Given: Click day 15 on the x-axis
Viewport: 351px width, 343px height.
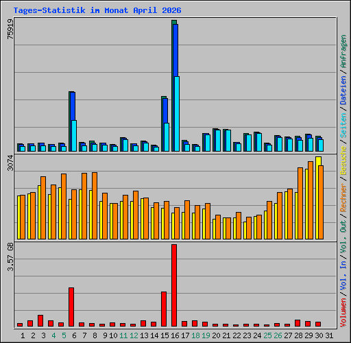Looking at the screenshot, I should click(x=165, y=335).
